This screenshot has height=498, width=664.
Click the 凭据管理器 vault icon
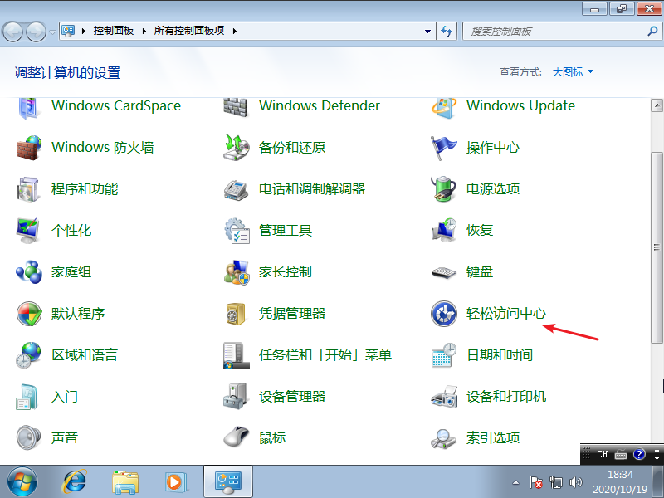(x=237, y=314)
